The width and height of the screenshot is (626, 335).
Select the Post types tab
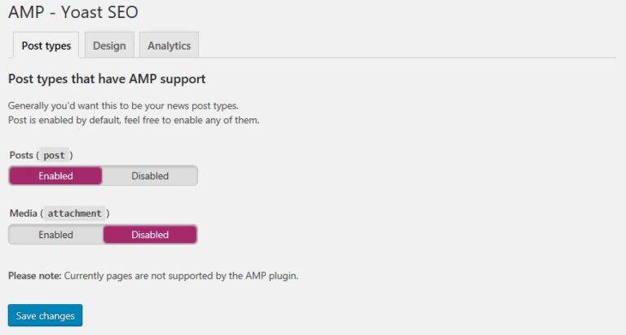tap(46, 46)
